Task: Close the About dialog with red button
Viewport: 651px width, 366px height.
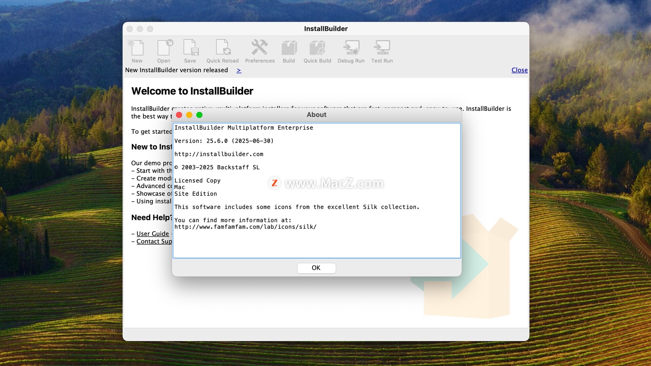Action: pos(179,115)
